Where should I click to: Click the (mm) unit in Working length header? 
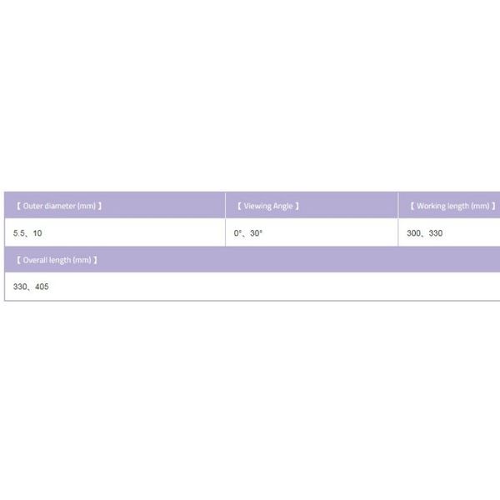coord(480,206)
